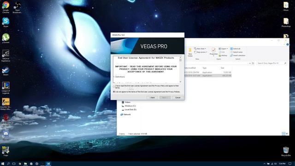Switch to the VEGAS installer taskbar button
This screenshot has width=295, height=166.
click(x=48, y=164)
